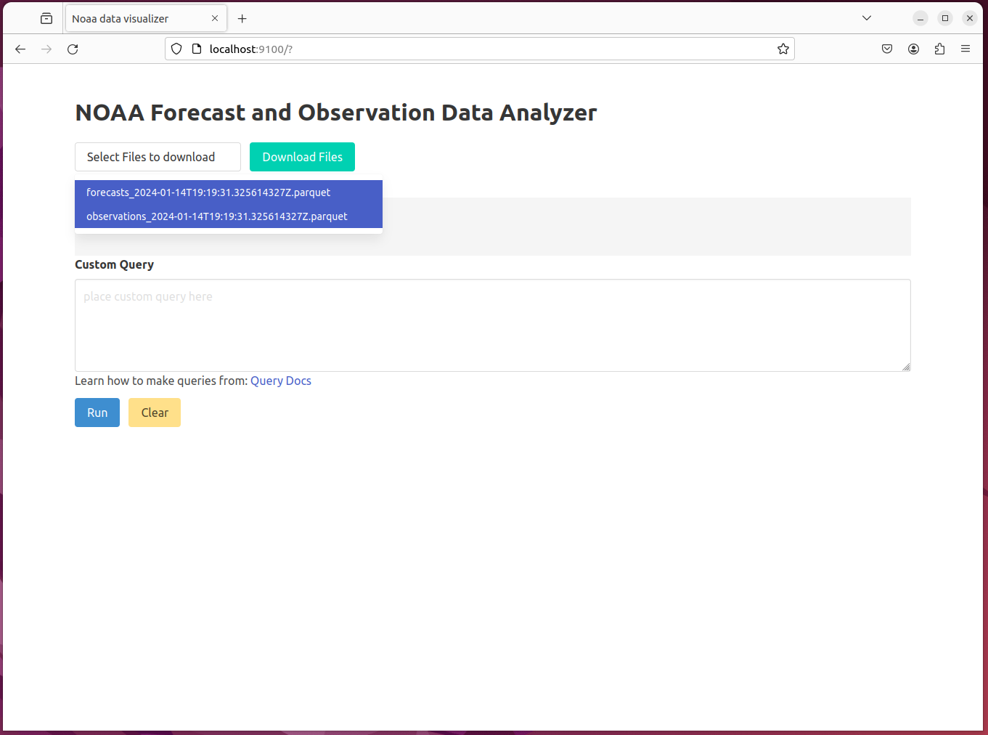Open the Firefox View icon

pos(46,18)
